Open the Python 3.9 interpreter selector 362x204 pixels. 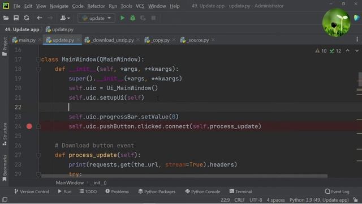(319, 200)
